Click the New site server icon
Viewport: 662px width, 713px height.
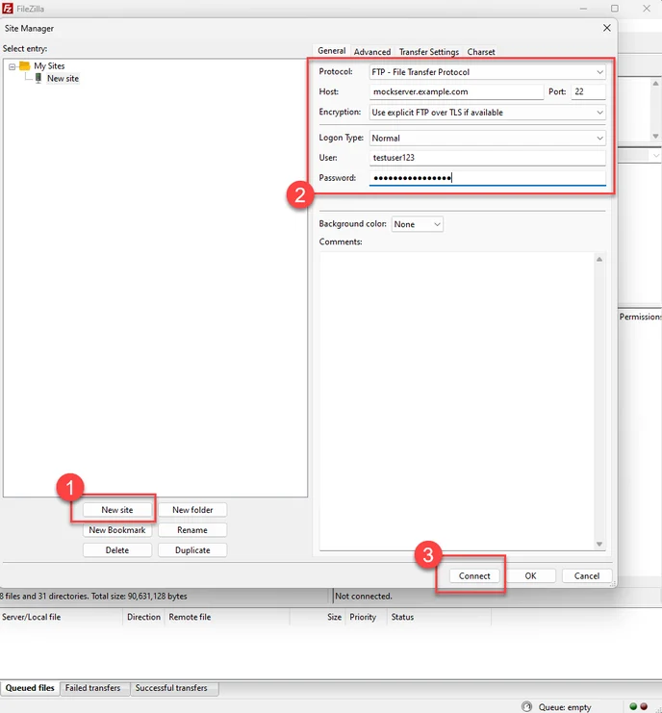click(38, 78)
